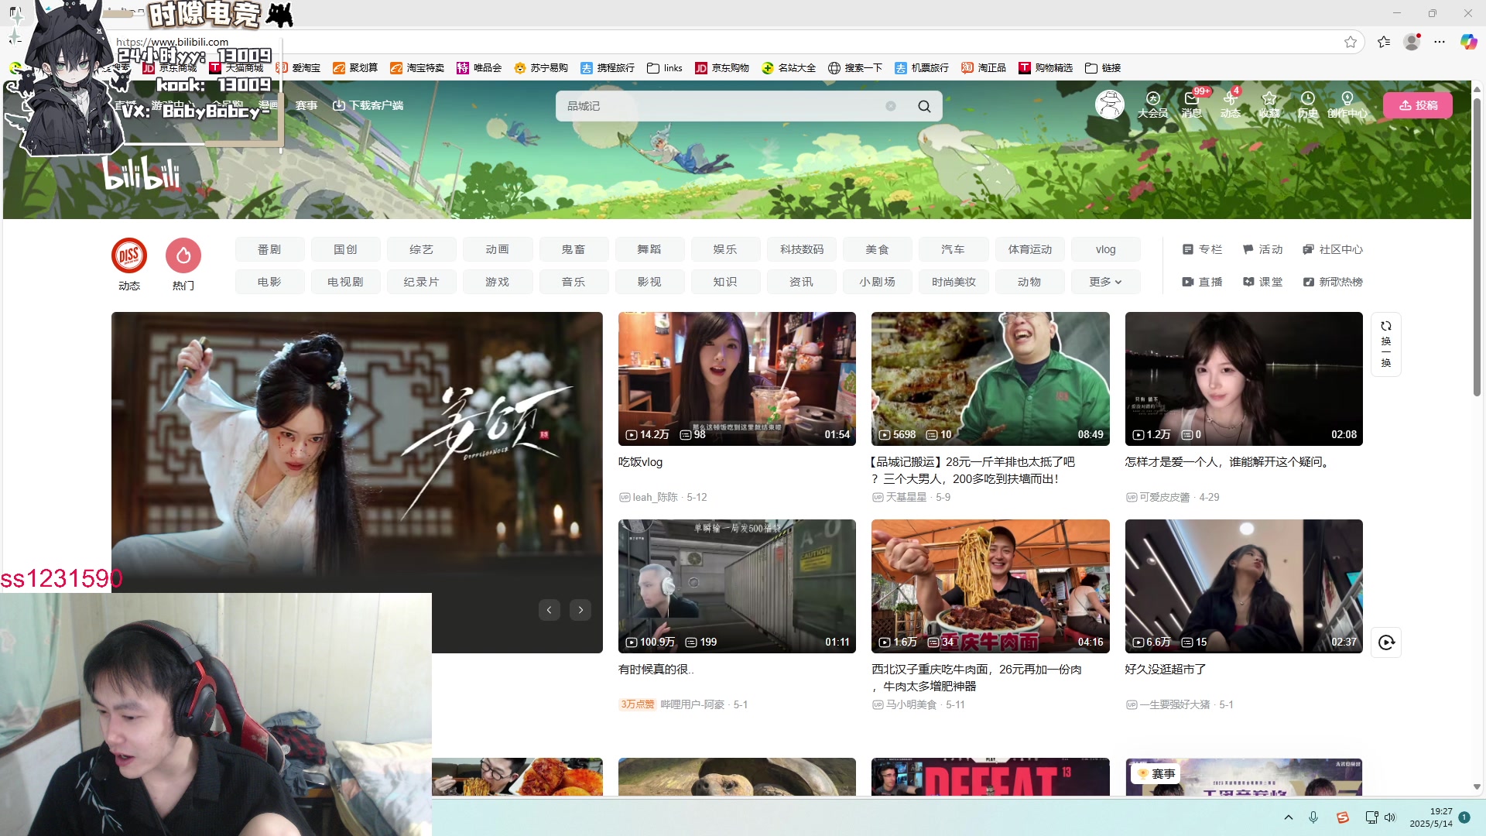The image size is (1486, 836).
Task: Open 消息 messages icon
Action: pyautogui.click(x=1192, y=104)
